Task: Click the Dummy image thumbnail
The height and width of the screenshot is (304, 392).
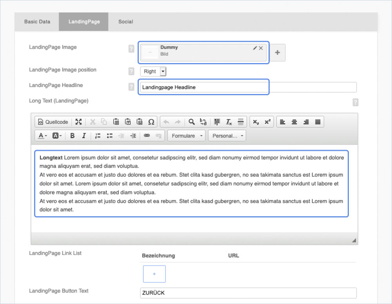Action: click(x=150, y=52)
